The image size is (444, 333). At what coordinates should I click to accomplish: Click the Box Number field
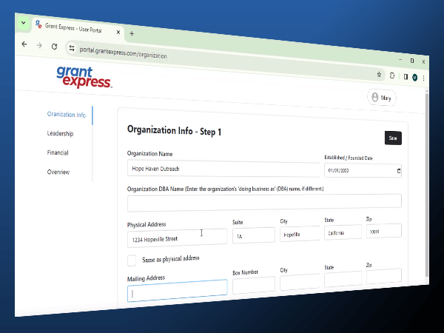click(254, 285)
